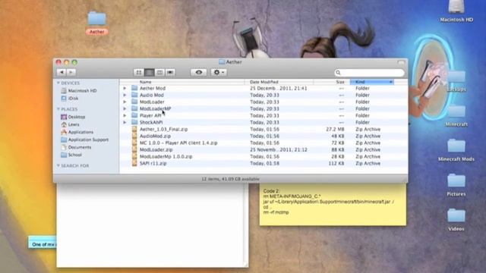Viewport: 486px width, 273px height.
Task: Select the Audio Mod folder icon
Action: pyautogui.click(x=134, y=95)
